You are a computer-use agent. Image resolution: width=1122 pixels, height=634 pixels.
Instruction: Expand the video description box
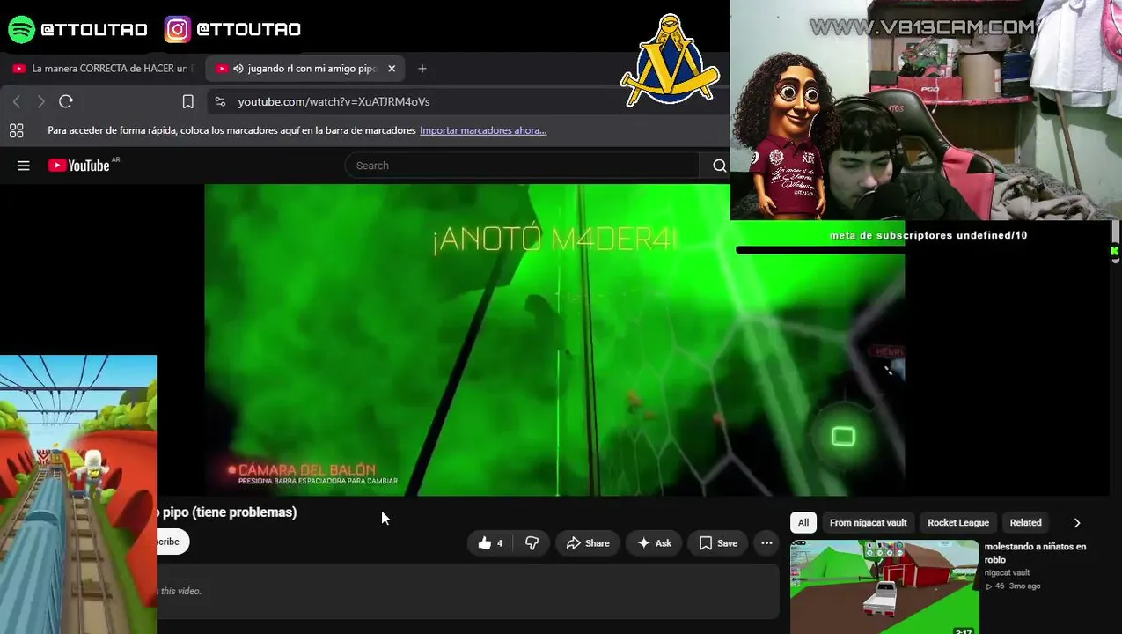coord(468,592)
